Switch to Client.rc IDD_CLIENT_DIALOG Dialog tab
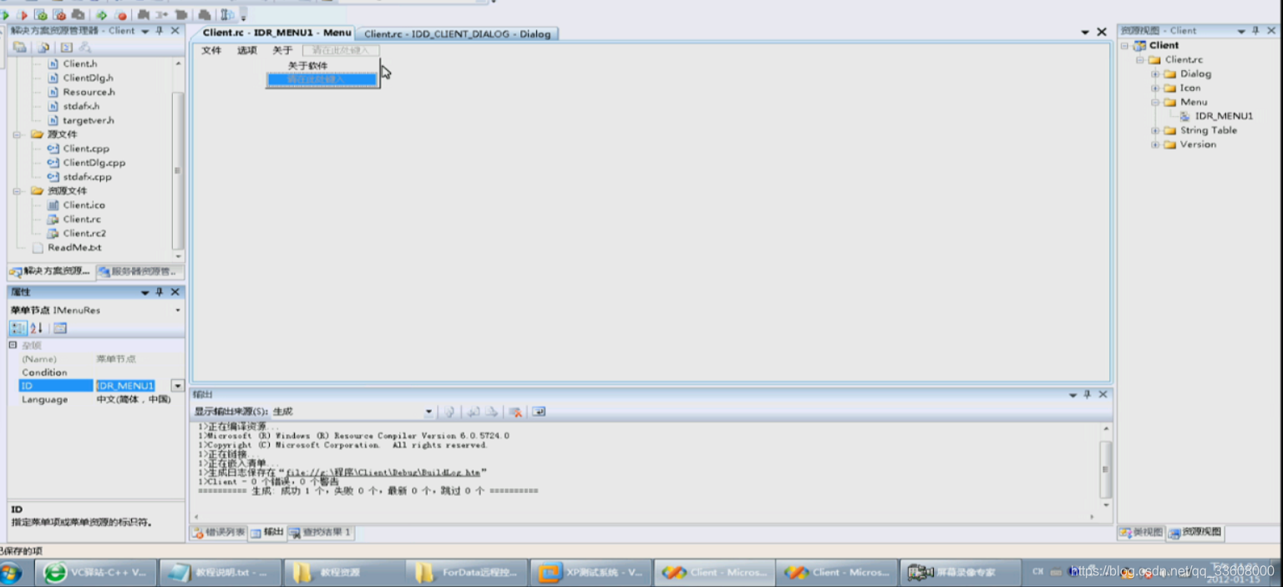The image size is (1283, 587). click(x=457, y=34)
